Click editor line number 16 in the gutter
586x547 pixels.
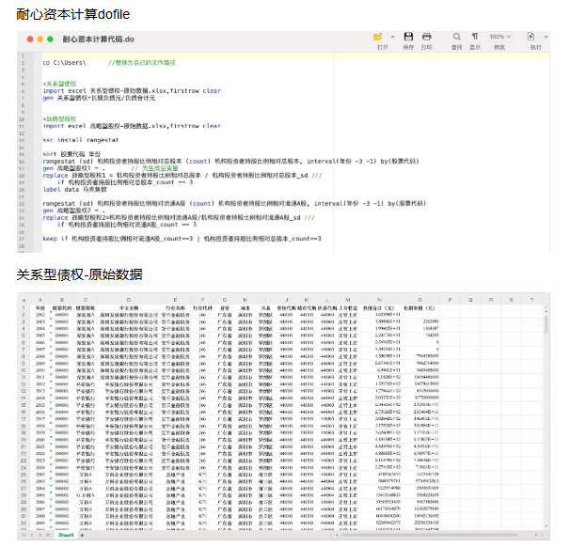22,162
